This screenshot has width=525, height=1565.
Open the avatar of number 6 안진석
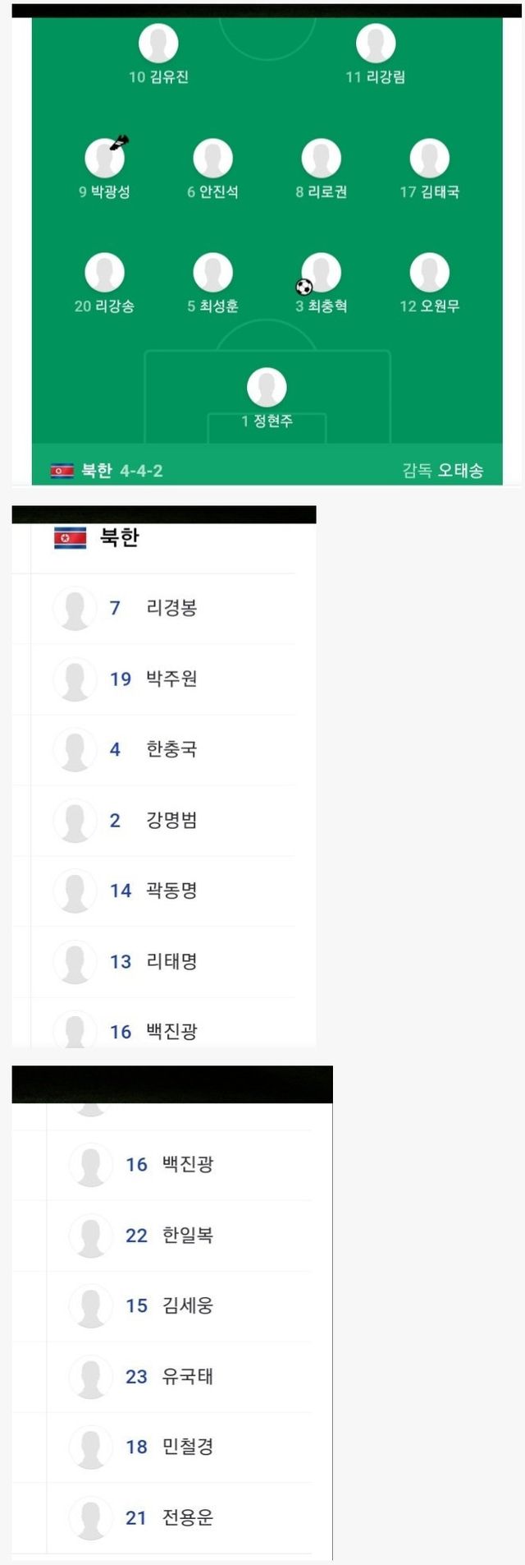tap(212, 159)
